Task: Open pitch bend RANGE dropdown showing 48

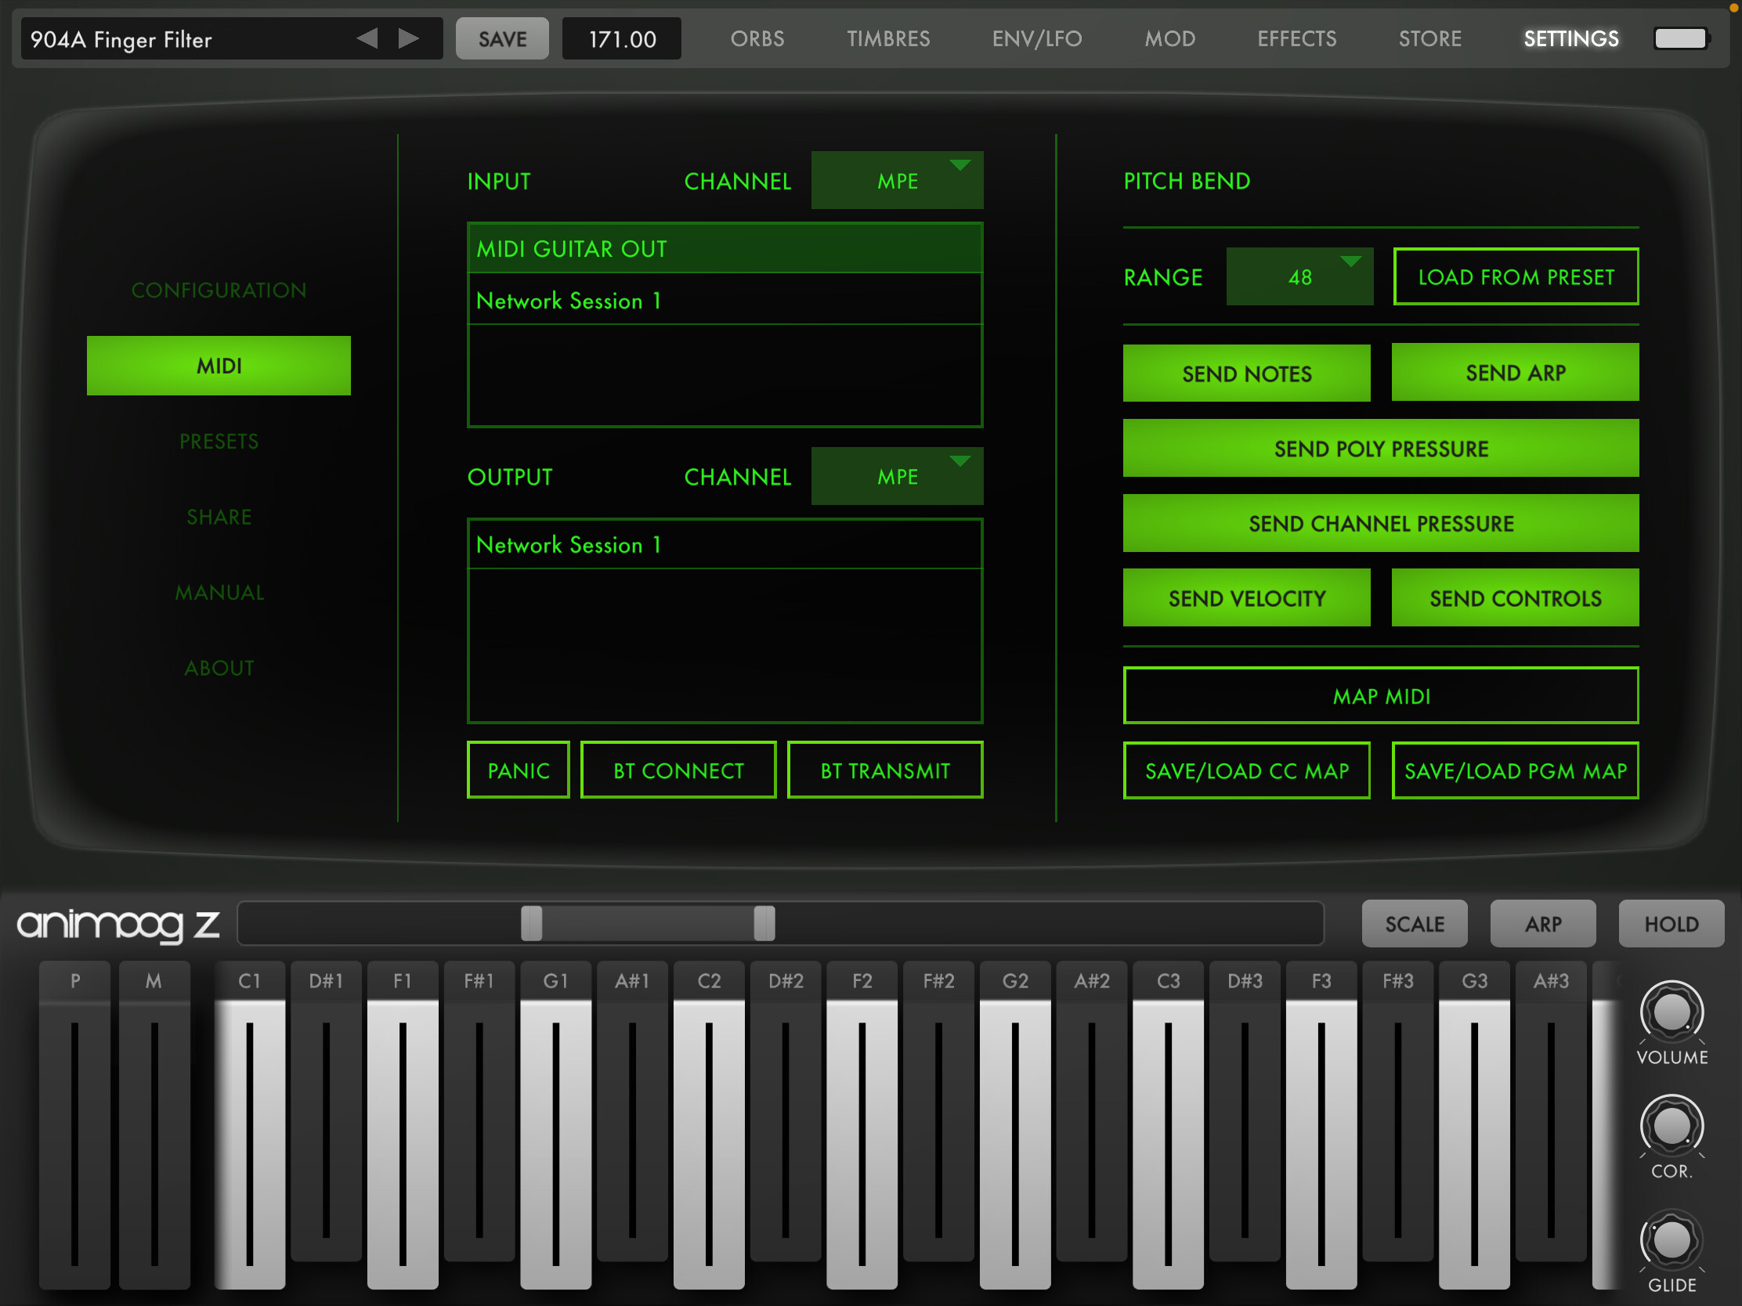Action: (1299, 276)
